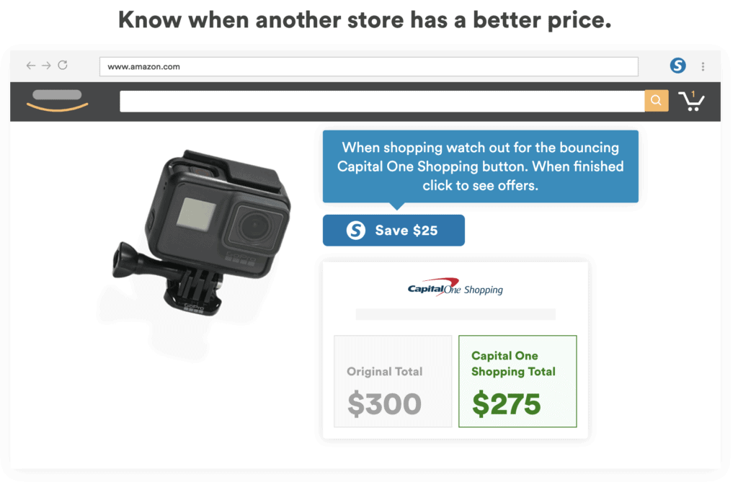Screen dimensions: 738x482
Task: Click the blue bouncing button tooltip
Action: pos(480,166)
